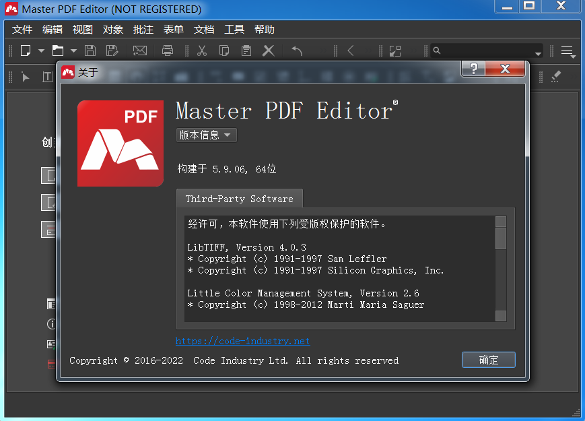Click the Print icon
Image resolution: width=585 pixels, height=421 pixels.
tap(168, 51)
